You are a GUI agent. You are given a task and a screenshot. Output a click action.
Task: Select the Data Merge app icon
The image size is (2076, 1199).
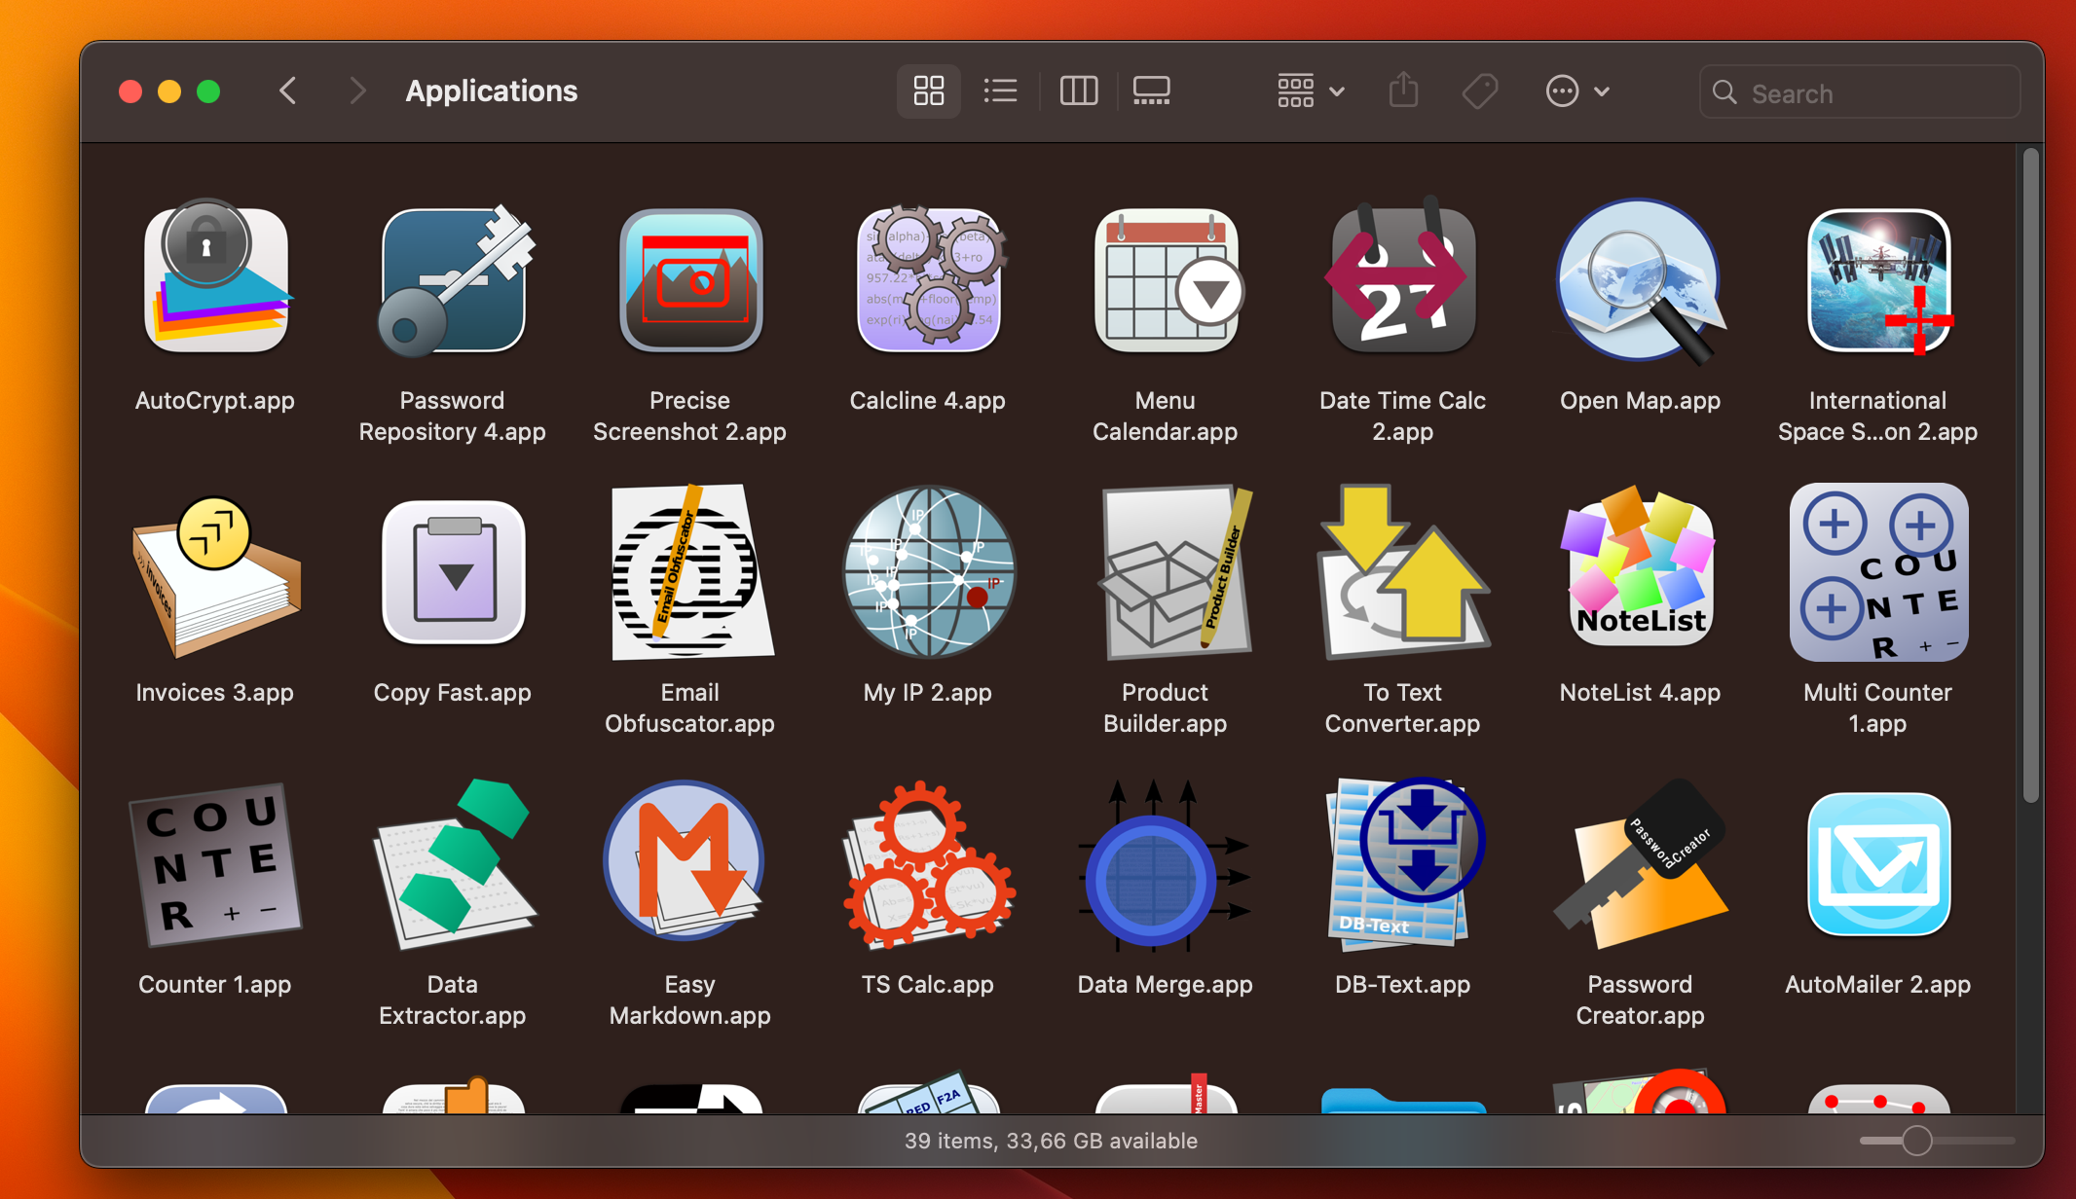point(1164,864)
